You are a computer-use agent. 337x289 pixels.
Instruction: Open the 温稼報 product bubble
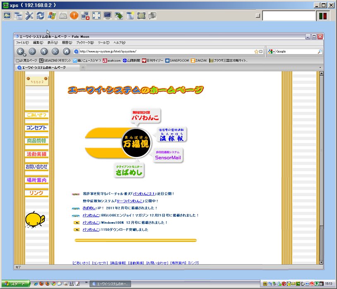[x=171, y=135]
